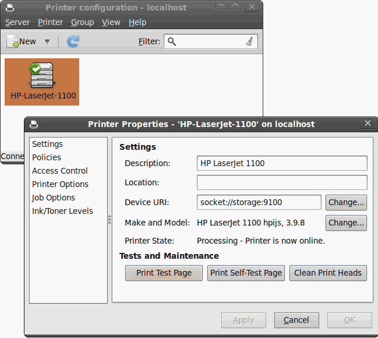Click the OK button
Viewport: 378px width, 338px height.
pos(349,320)
